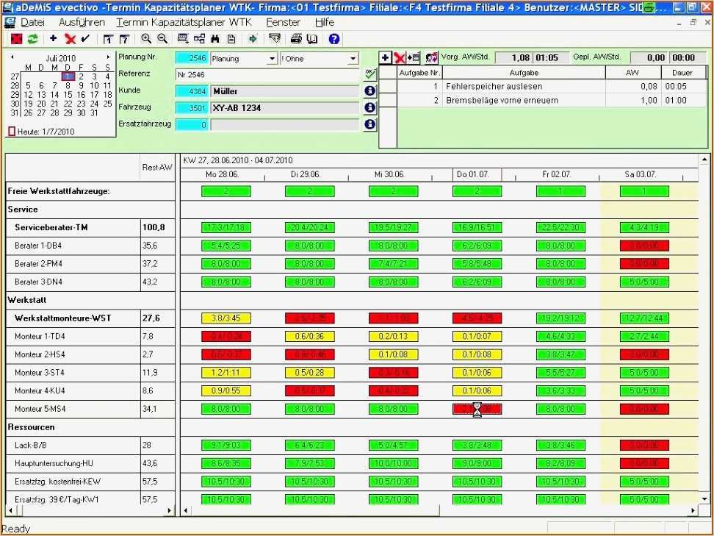This screenshot has height=536, width=714.
Task: Click the Dauer column header
Action: 682,73
